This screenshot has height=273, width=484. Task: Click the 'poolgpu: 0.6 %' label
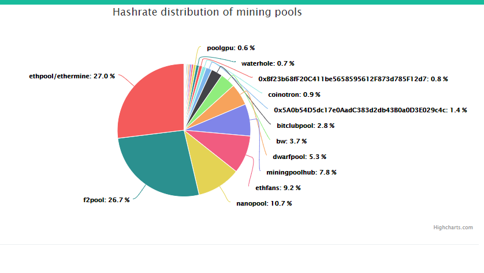(x=231, y=48)
